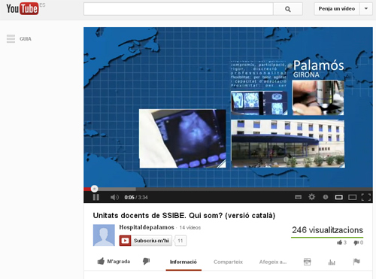Open video settings gear icon
Viewport: 376px width, 279px height.
point(311,197)
